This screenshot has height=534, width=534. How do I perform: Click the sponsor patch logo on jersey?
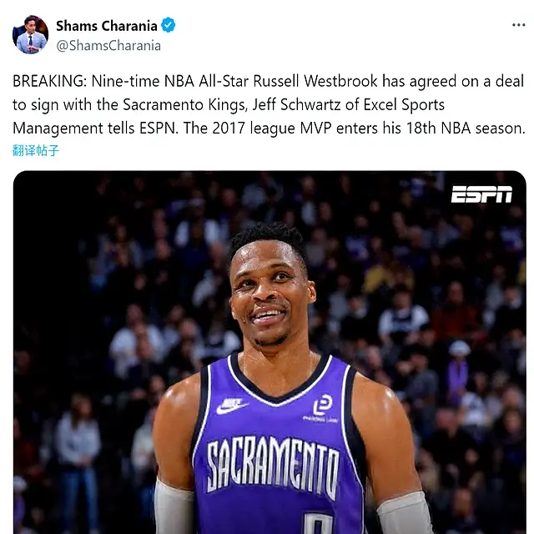[x=322, y=408]
